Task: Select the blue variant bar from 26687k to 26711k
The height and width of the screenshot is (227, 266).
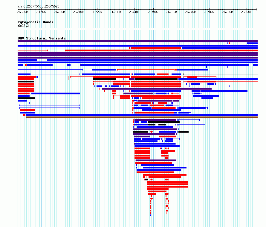Action: pyautogui.click(x=56, y=93)
